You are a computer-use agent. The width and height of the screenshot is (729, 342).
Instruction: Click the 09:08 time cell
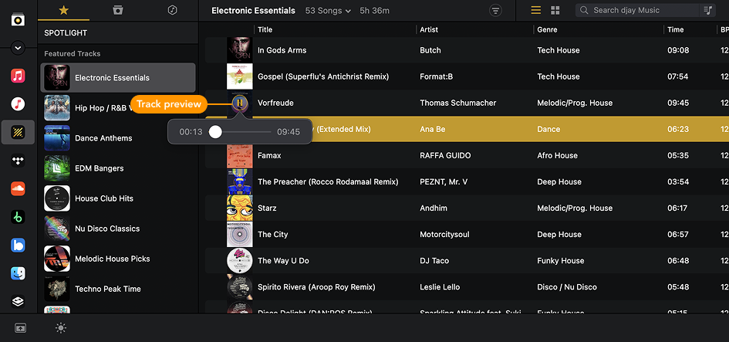tap(678, 50)
